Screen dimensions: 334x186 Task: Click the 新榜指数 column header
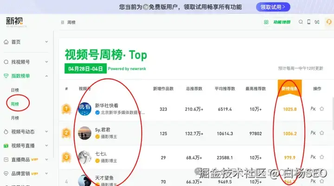[289, 89]
